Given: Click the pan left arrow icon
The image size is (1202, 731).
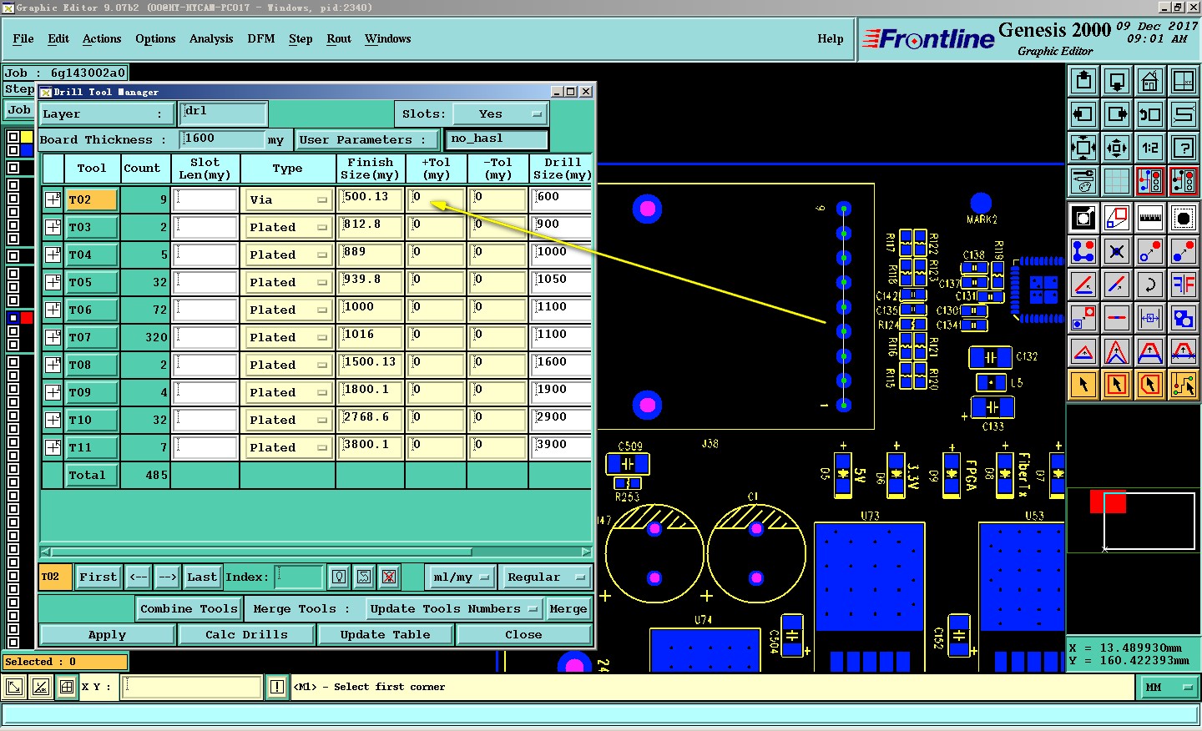Looking at the screenshot, I should pos(1083,114).
